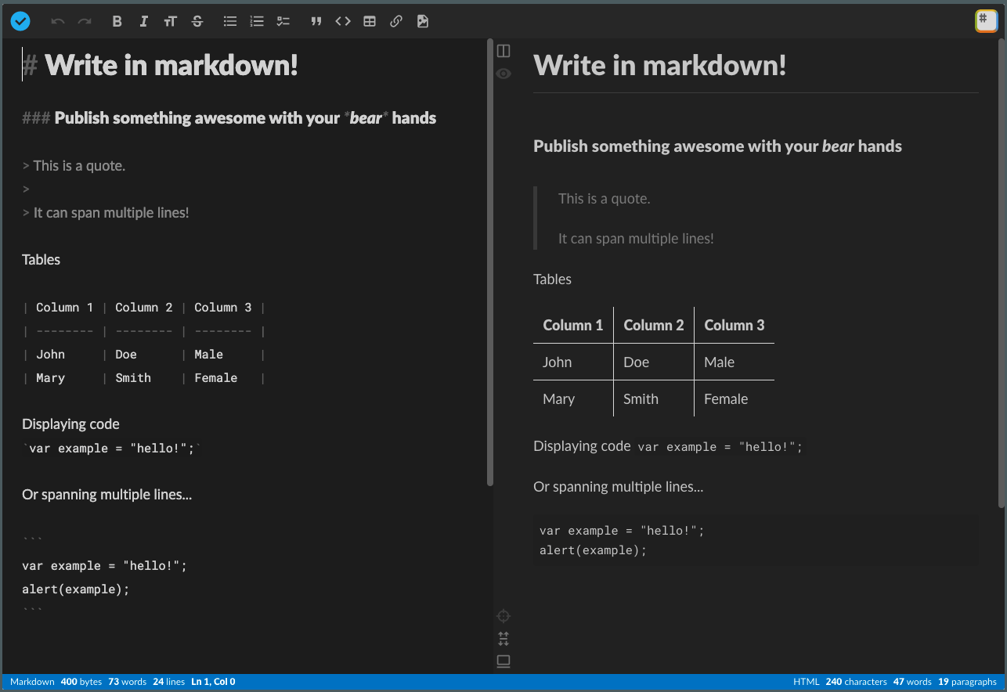This screenshot has height=692, width=1007.
Task: Click '400 bytes' in status bar
Action: [81, 682]
